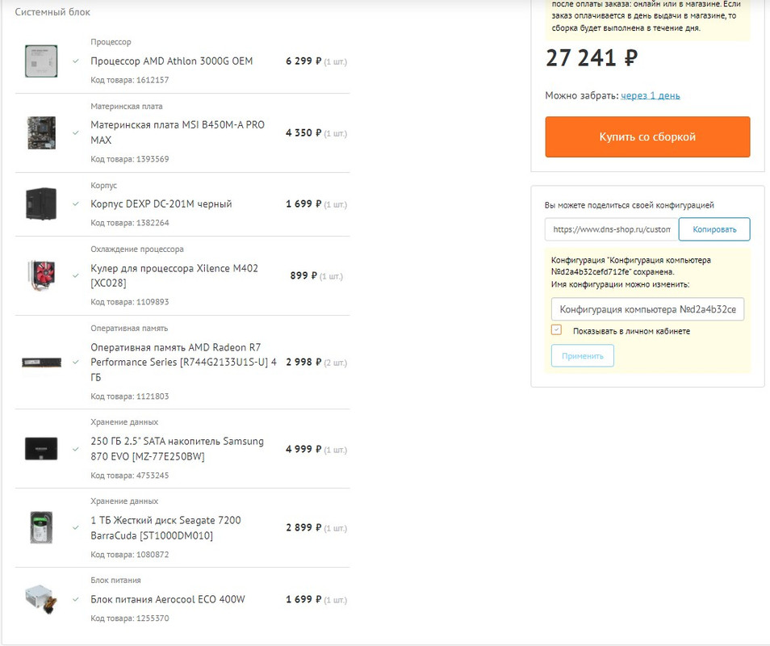Click the checkmark beside Оперативная память AMD Radeon R7
This screenshot has height=646, width=770.
click(x=76, y=363)
